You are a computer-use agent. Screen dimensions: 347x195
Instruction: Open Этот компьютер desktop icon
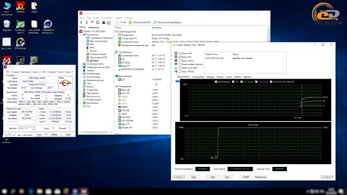[x=7, y=9]
